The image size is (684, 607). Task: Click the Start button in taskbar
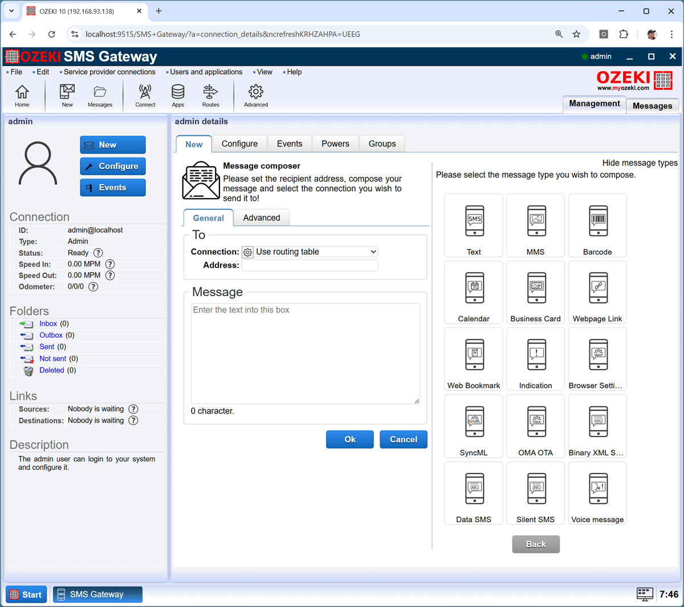tap(26, 594)
